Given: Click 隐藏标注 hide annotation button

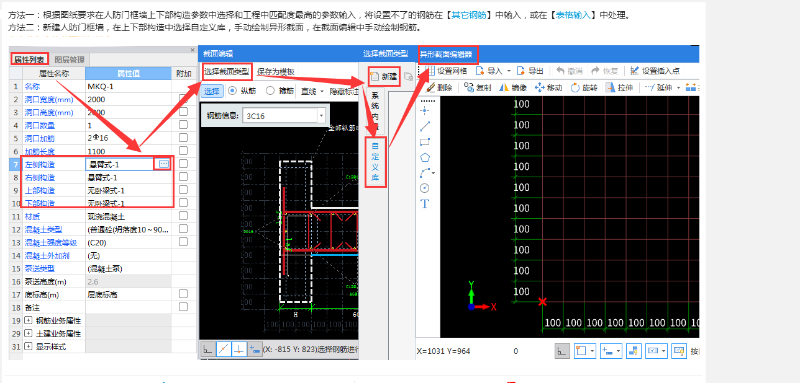Looking at the screenshot, I should pyautogui.click(x=344, y=91).
